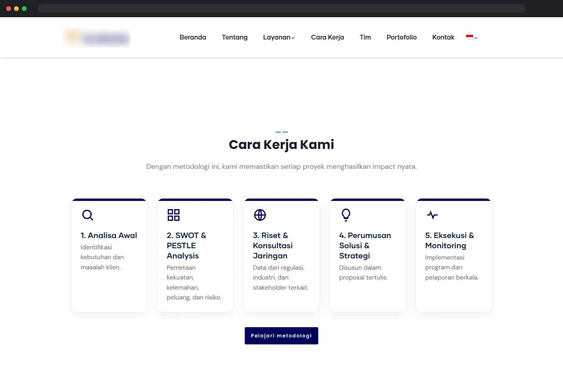Click the blurred site logo
Screen dimensions: 563x369
[97, 38]
